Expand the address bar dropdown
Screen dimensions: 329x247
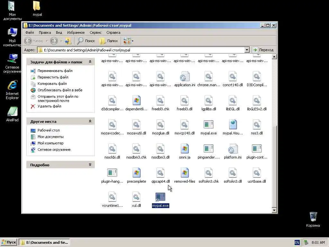click(247, 50)
